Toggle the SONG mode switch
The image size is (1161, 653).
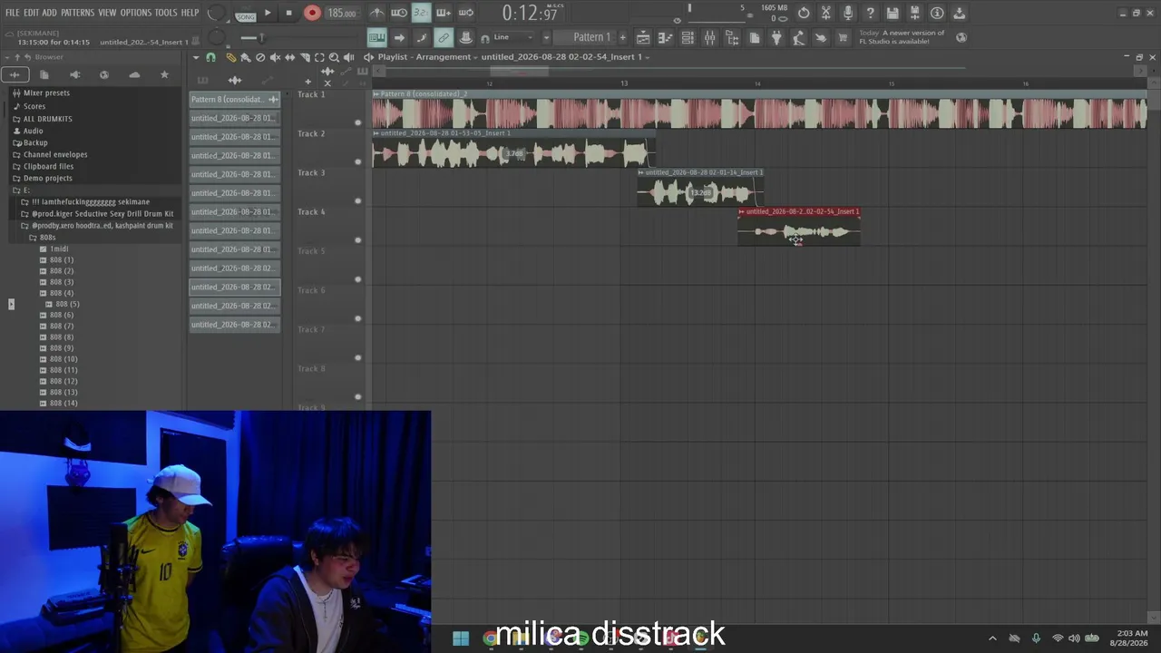click(246, 15)
